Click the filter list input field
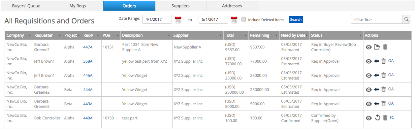 coord(377,19)
